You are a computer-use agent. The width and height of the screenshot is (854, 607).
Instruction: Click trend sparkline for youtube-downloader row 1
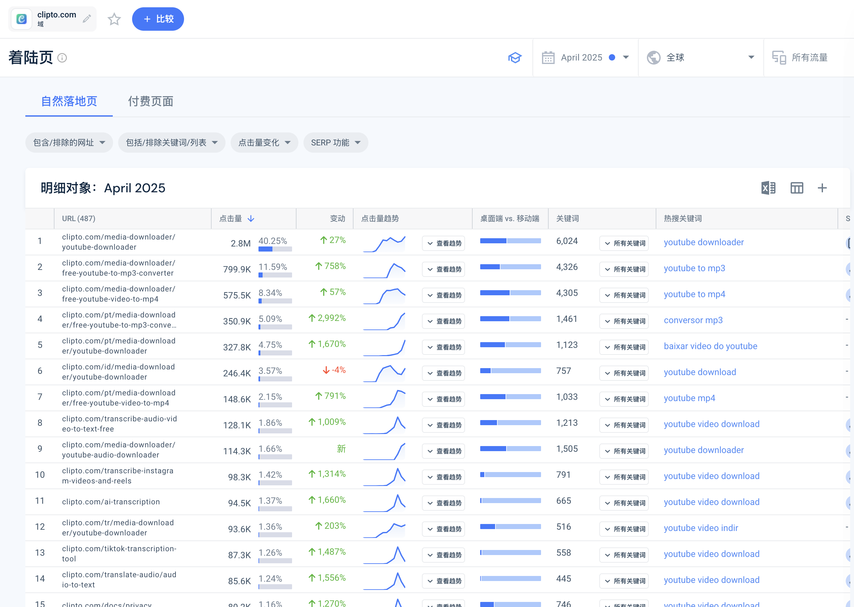(384, 243)
